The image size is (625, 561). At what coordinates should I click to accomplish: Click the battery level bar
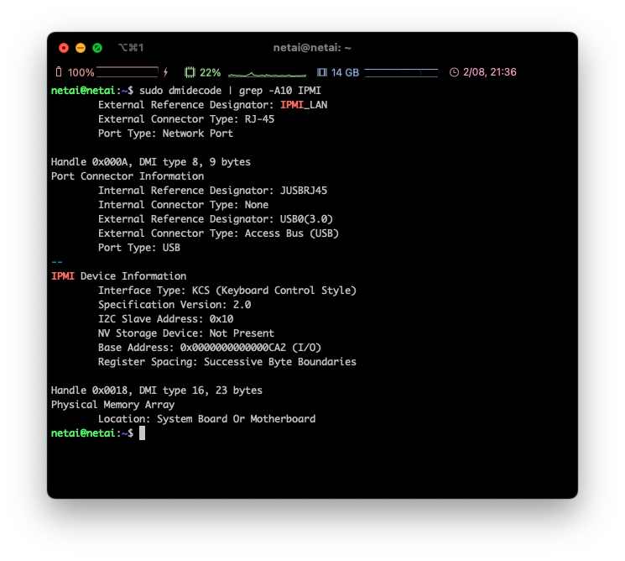click(128, 72)
